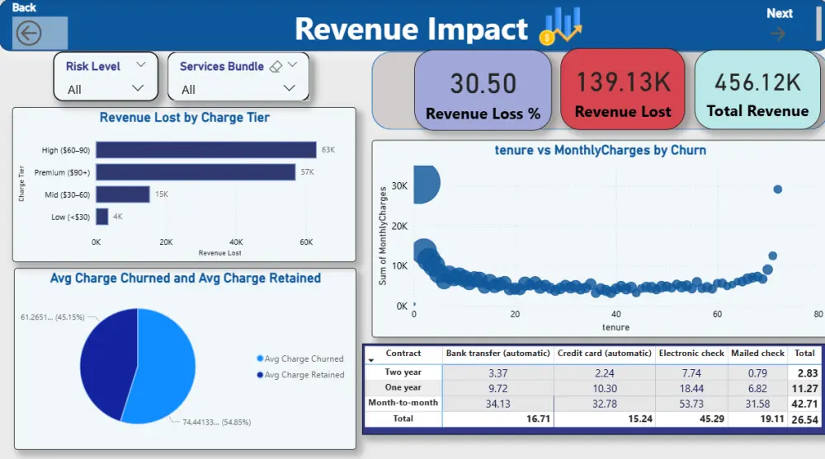Click the Revenue Impact page title
Viewport: 825px width, 459px height.
[411, 28]
